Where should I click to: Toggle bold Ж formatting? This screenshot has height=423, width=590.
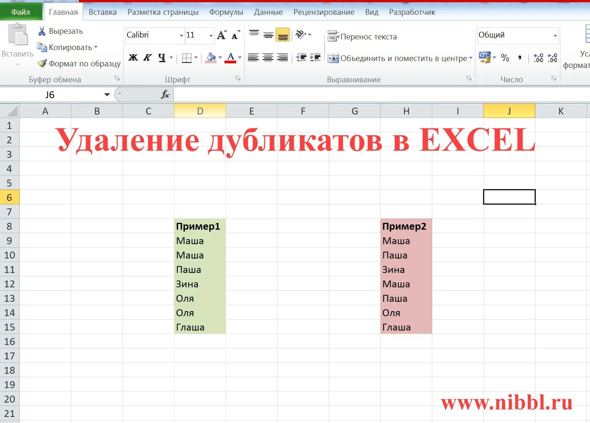(x=133, y=58)
